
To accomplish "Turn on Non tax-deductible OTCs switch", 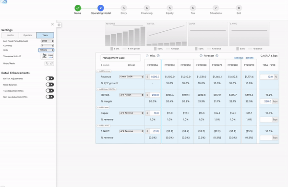I will pos(50,97).
